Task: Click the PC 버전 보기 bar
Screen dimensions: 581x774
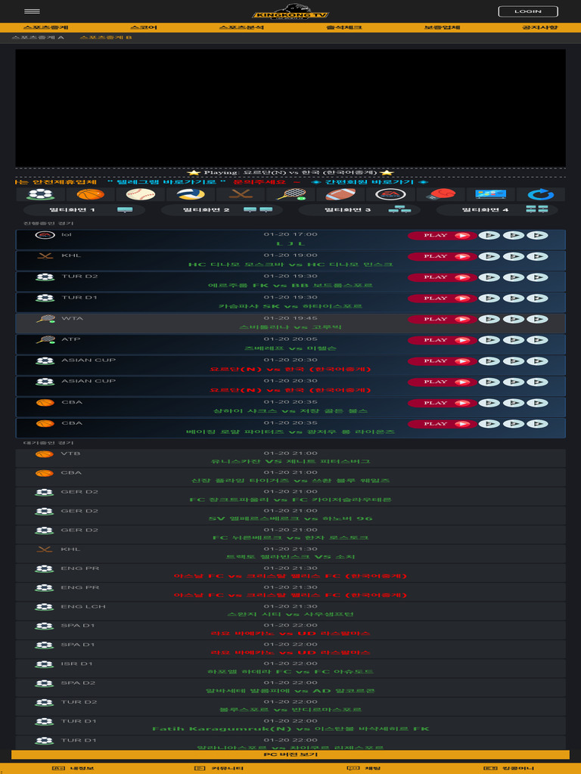Action: pyautogui.click(x=290, y=755)
